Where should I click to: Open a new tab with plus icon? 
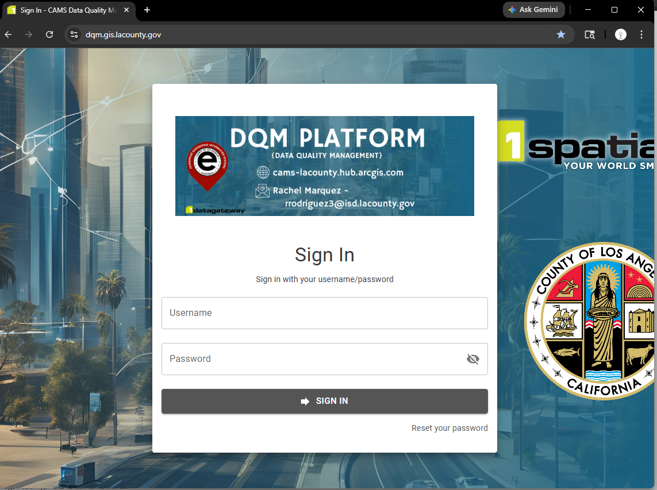(147, 10)
